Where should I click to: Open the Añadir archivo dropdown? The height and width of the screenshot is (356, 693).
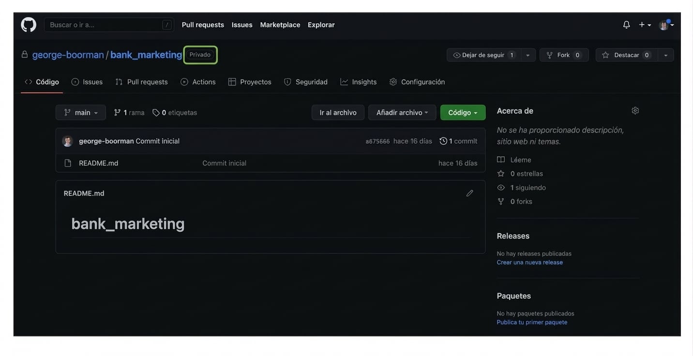coord(402,113)
